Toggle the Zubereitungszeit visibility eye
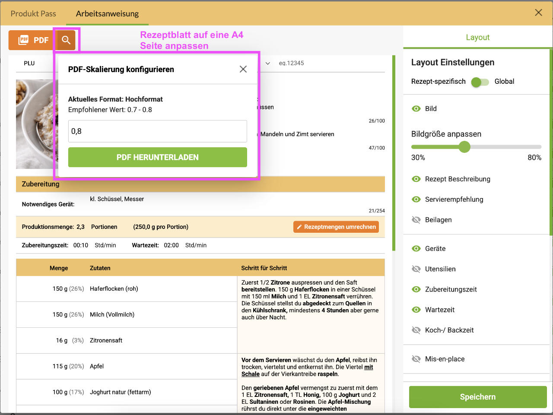 click(x=416, y=290)
